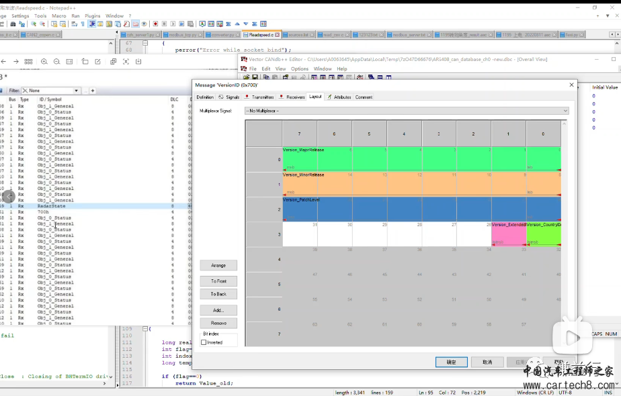
Task: Click the To Back button
Action: 218,295
